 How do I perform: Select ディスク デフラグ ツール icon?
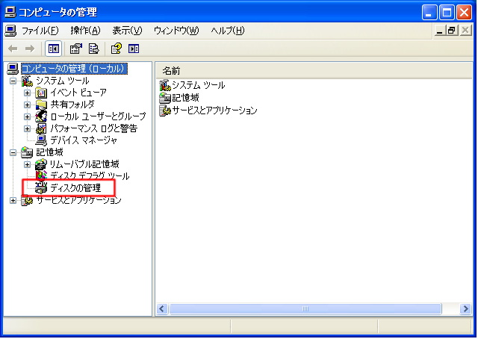[41, 175]
